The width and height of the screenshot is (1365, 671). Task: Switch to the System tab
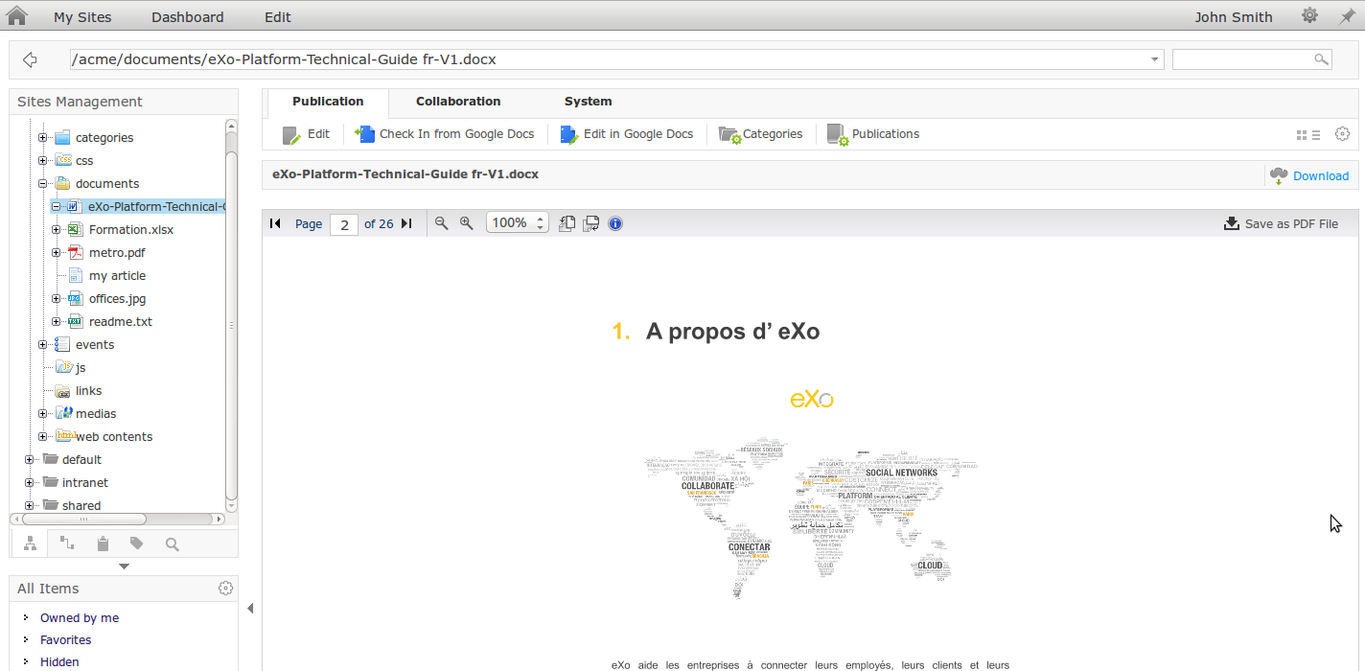[589, 102]
